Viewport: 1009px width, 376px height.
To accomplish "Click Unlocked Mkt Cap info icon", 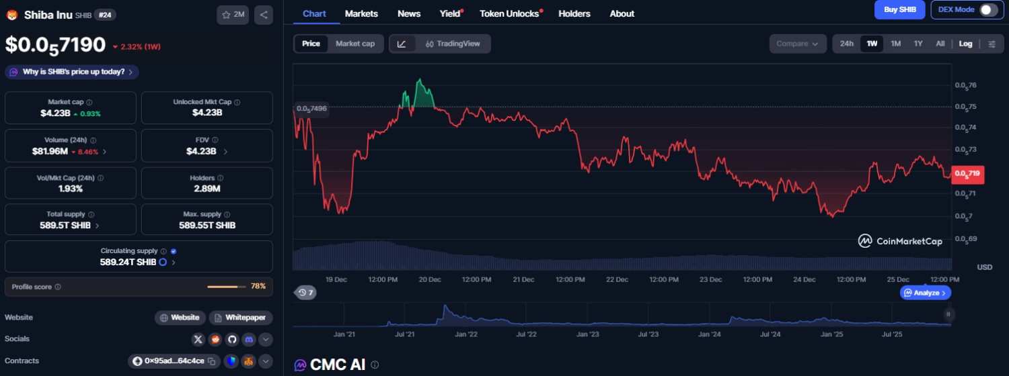I will click(237, 102).
